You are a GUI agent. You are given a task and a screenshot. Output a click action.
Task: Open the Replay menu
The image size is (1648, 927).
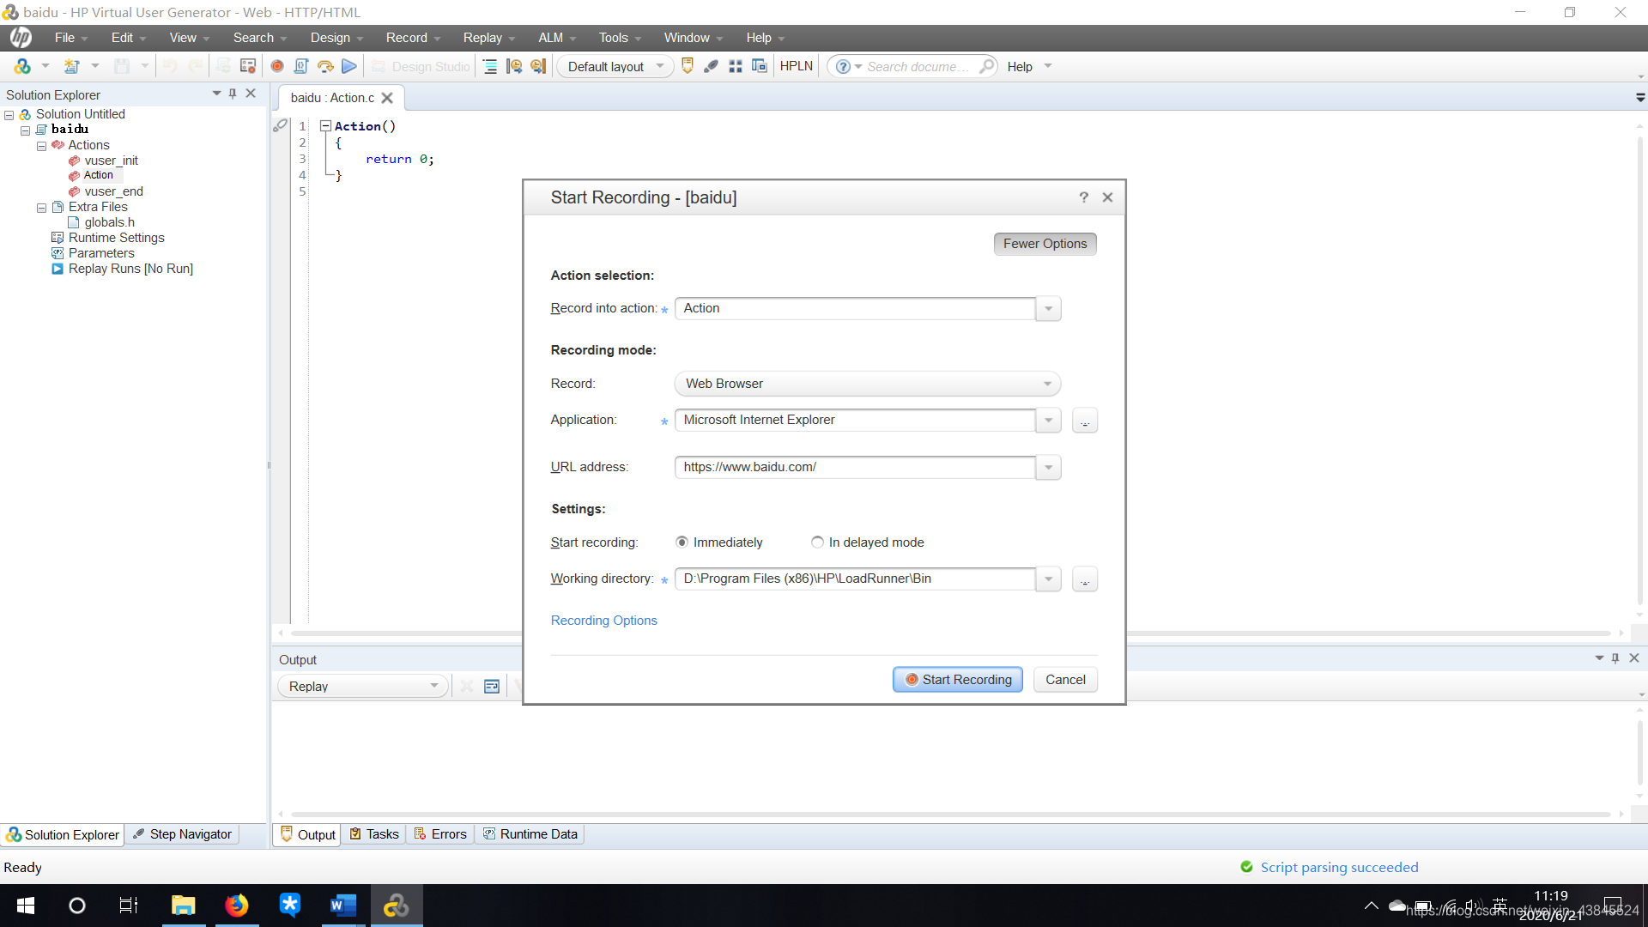click(x=482, y=38)
